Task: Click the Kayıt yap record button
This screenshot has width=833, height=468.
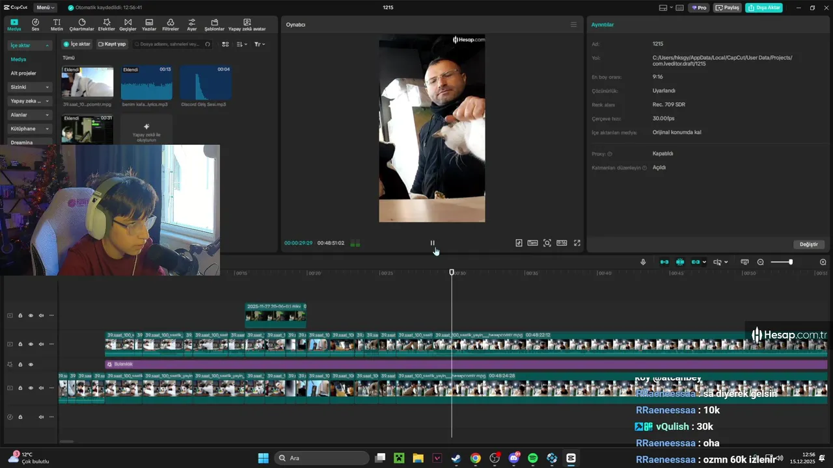Action: (x=111, y=44)
